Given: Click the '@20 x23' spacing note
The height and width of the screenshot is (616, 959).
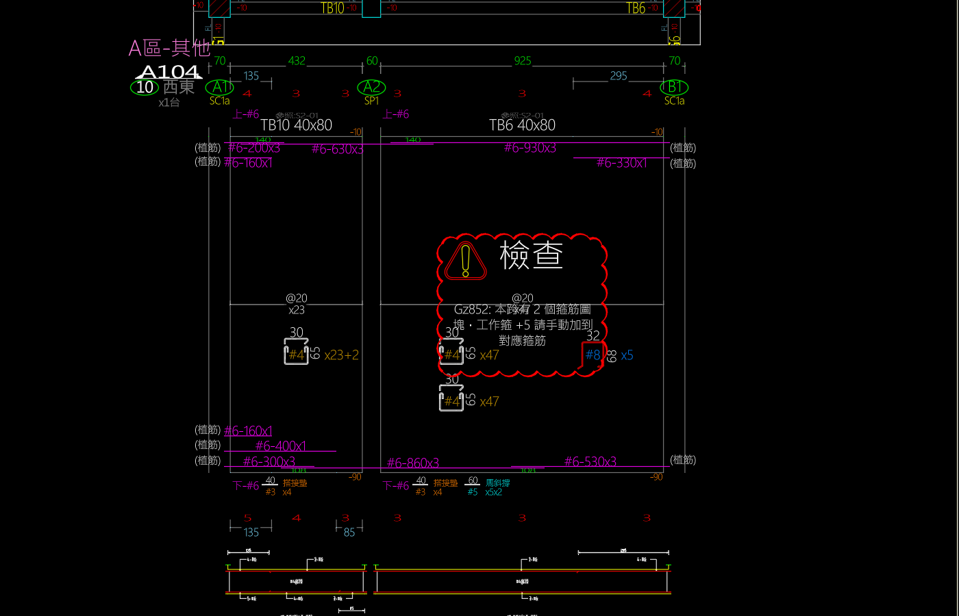Looking at the screenshot, I should [x=297, y=304].
